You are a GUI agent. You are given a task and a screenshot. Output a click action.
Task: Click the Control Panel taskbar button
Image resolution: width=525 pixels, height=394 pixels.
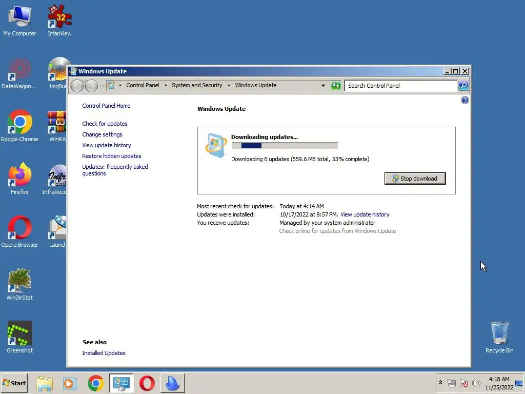click(x=121, y=383)
